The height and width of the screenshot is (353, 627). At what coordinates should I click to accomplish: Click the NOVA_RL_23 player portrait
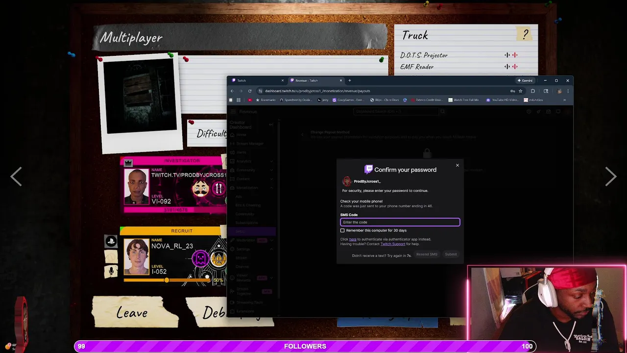coord(136,256)
